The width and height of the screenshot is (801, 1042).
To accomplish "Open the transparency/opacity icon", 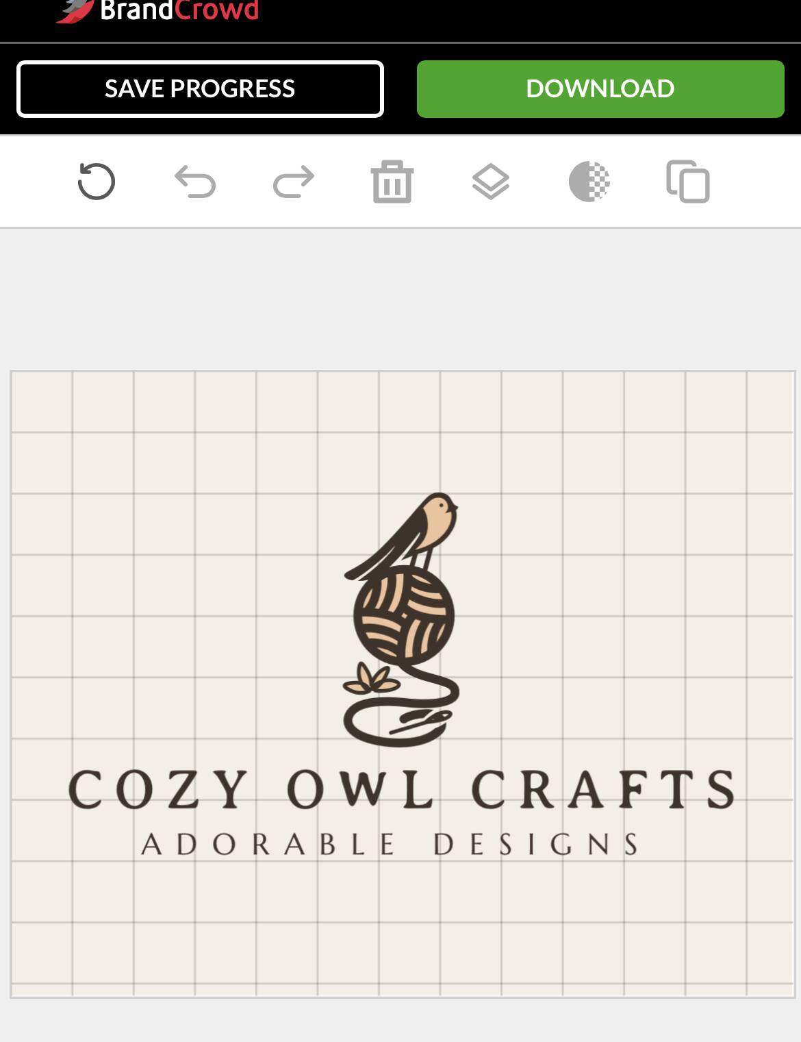I will click(589, 182).
